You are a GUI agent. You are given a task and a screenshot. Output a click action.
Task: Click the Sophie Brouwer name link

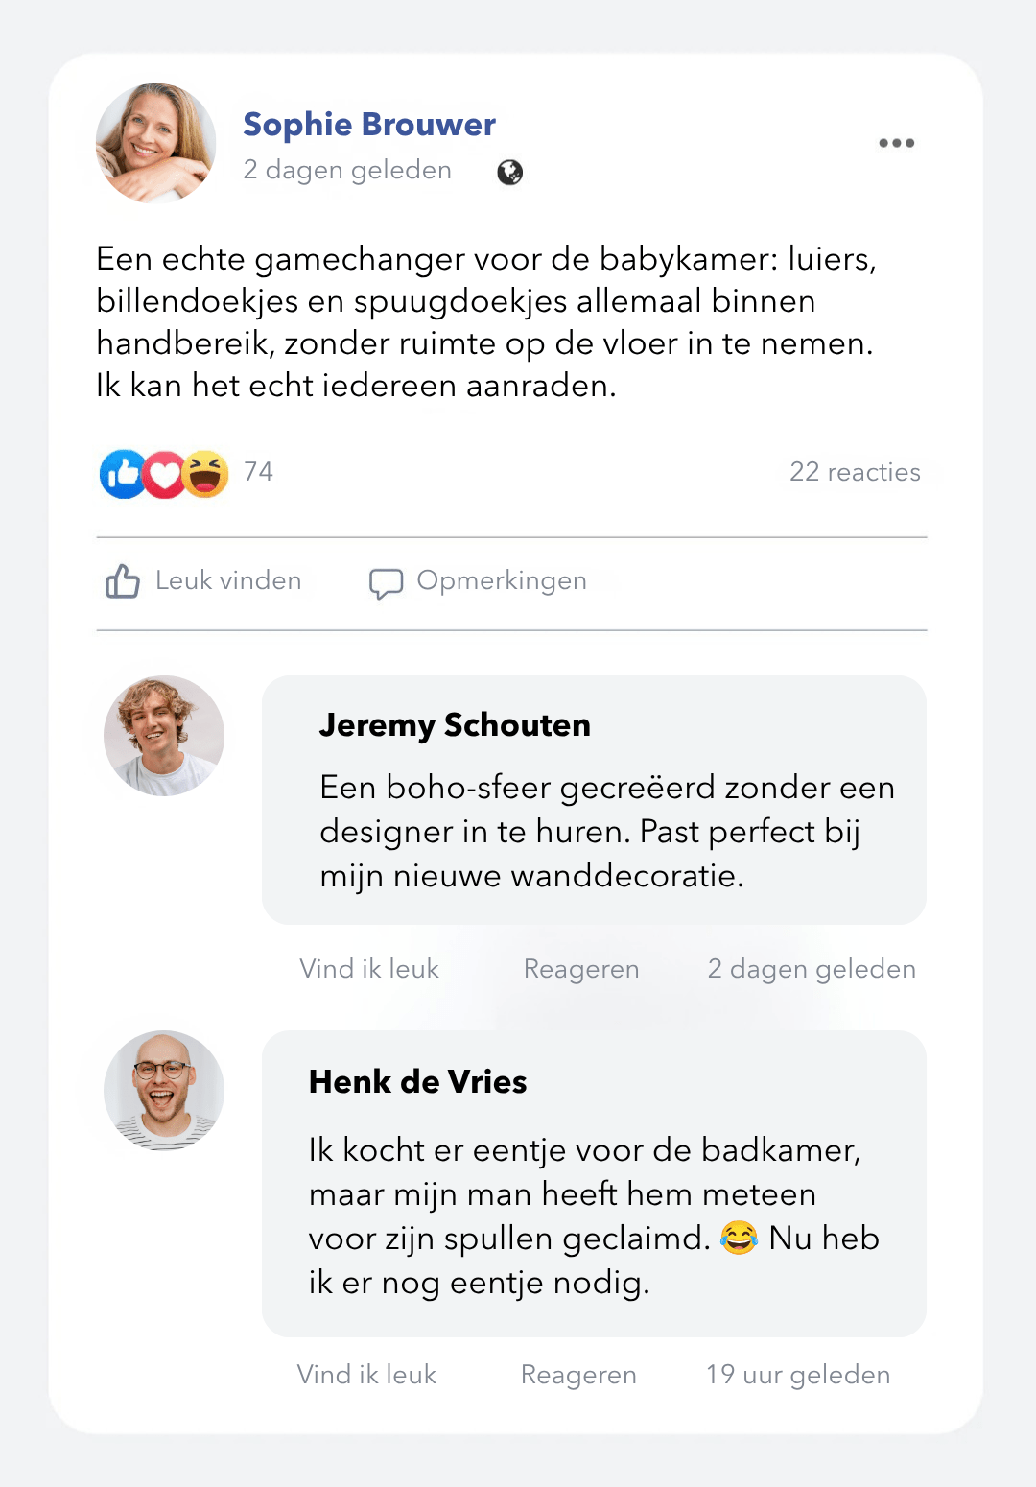pos(369,125)
